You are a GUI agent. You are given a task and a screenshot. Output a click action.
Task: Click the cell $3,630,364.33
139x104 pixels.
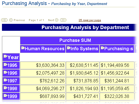[x=43, y=65]
